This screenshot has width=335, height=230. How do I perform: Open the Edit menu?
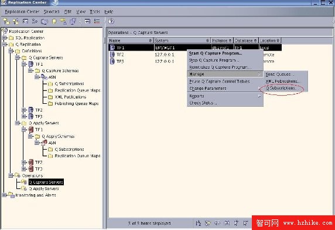[68, 12]
